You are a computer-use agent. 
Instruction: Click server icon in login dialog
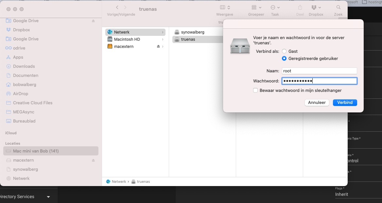pos(240,46)
